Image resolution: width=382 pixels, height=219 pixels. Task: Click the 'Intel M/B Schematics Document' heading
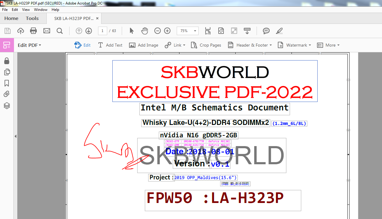point(214,108)
